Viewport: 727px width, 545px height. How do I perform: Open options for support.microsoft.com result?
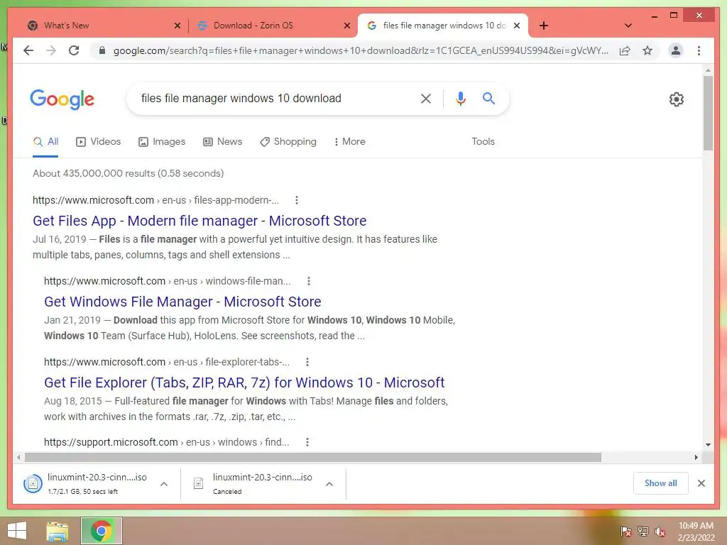point(307,442)
